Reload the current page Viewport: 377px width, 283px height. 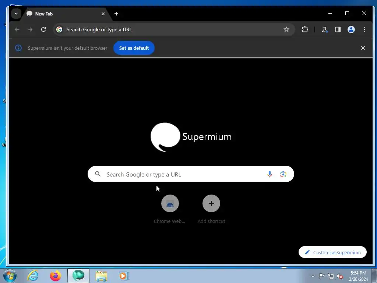pyautogui.click(x=43, y=29)
